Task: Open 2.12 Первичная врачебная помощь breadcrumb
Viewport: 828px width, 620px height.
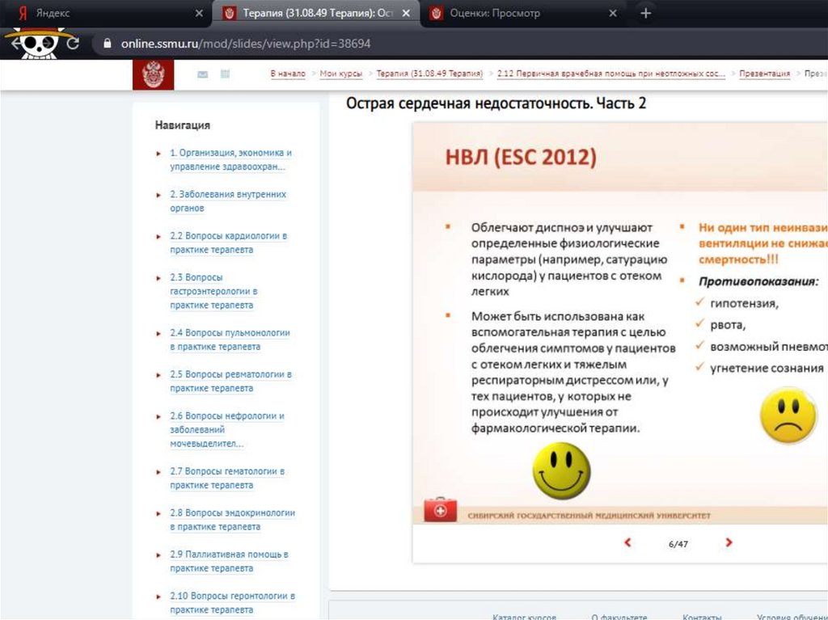Action: click(611, 74)
